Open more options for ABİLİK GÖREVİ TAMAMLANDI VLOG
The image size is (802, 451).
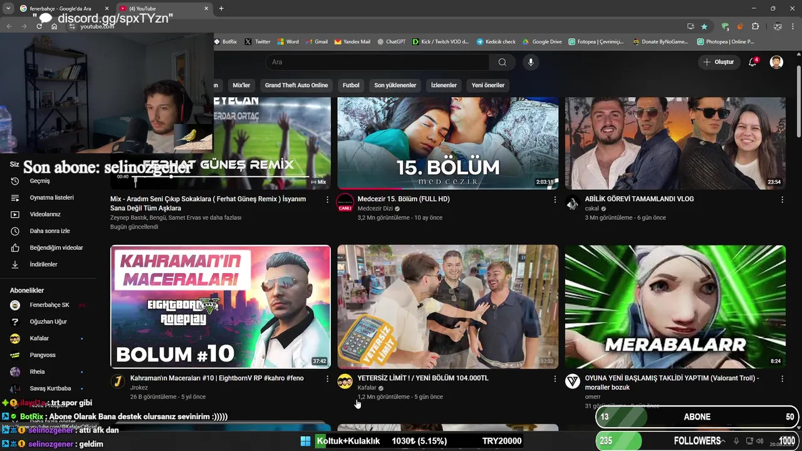click(x=782, y=199)
